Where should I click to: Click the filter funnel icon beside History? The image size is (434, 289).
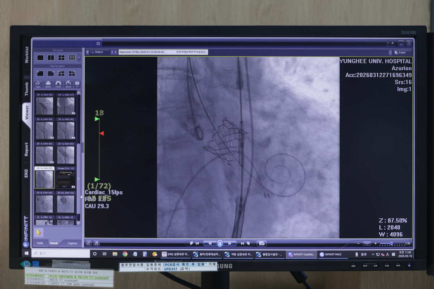tap(88, 52)
